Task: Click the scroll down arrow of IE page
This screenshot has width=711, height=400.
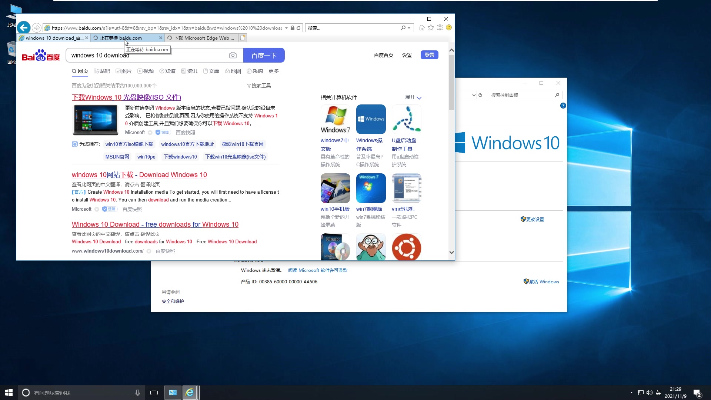Action: [x=451, y=252]
